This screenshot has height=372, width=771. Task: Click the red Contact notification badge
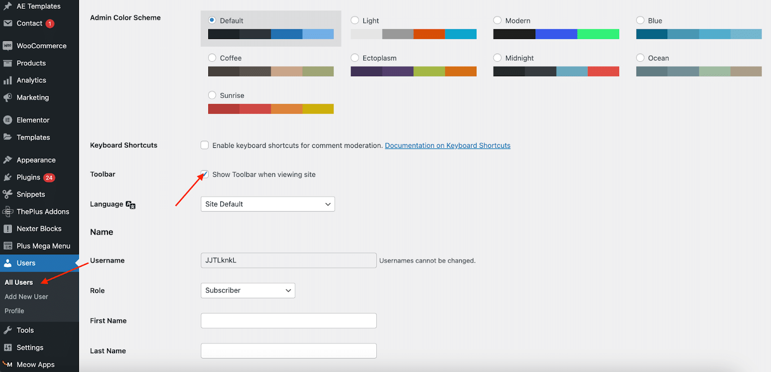pyautogui.click(x=50, y=24)
